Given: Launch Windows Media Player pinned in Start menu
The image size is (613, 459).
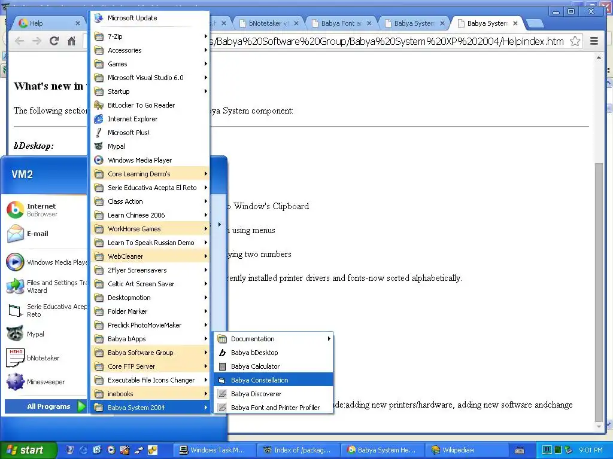Looking at the screenshot, I should pyautogui.click(x=45, y=262).
